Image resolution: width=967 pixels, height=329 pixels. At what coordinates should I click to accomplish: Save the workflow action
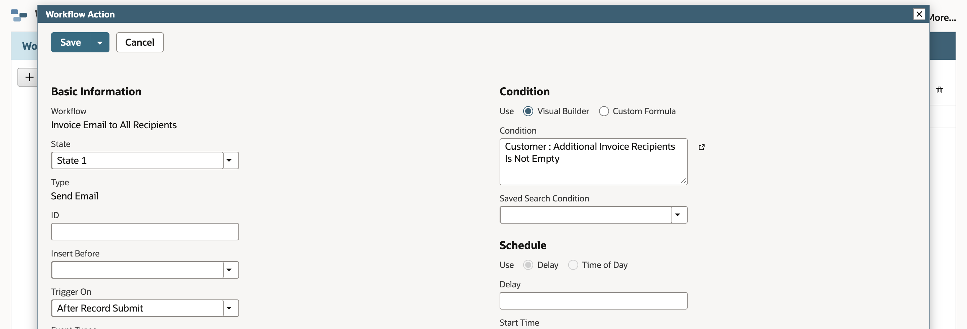(x=71, y=42)
